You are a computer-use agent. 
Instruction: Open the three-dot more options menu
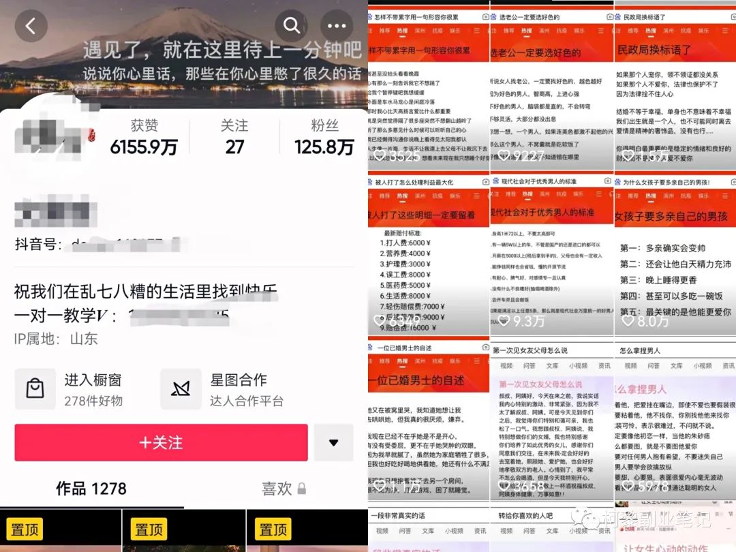pos(337,27)
